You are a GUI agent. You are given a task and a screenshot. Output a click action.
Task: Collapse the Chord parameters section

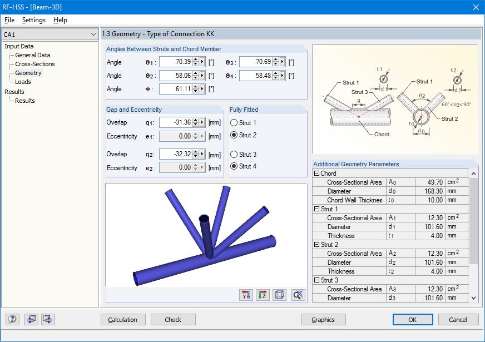pyautogui.click(x=317, y=172)
